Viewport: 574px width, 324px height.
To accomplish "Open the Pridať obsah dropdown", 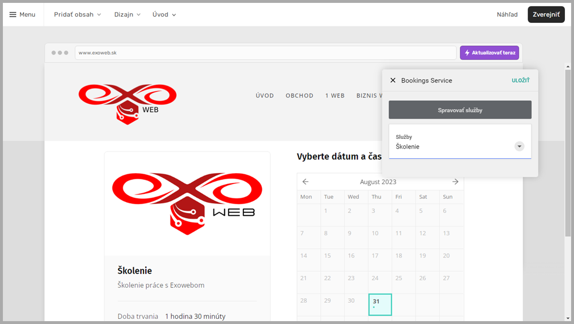I will click(x=77, y=14).
